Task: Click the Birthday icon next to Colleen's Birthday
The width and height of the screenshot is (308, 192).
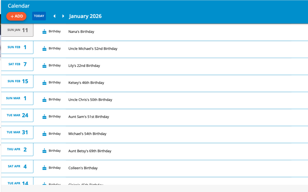Action: pos(44,168)
